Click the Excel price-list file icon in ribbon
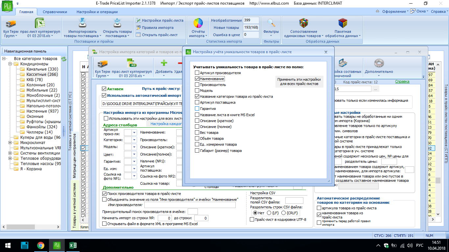 pyautogui.click(x=40, y=24)
